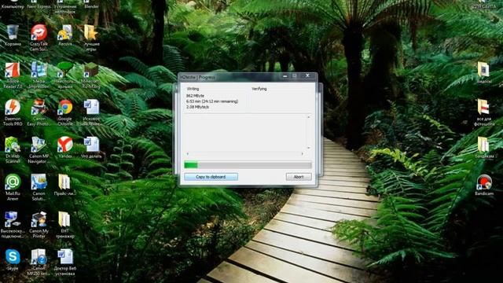Select the Что делать Word document
503x283 pixels.
[91, 147]
